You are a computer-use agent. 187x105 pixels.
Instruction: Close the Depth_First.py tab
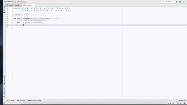(20, 5)
